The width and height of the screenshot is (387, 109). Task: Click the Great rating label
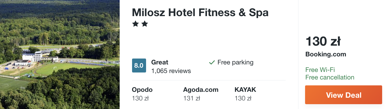coord(160,62)
